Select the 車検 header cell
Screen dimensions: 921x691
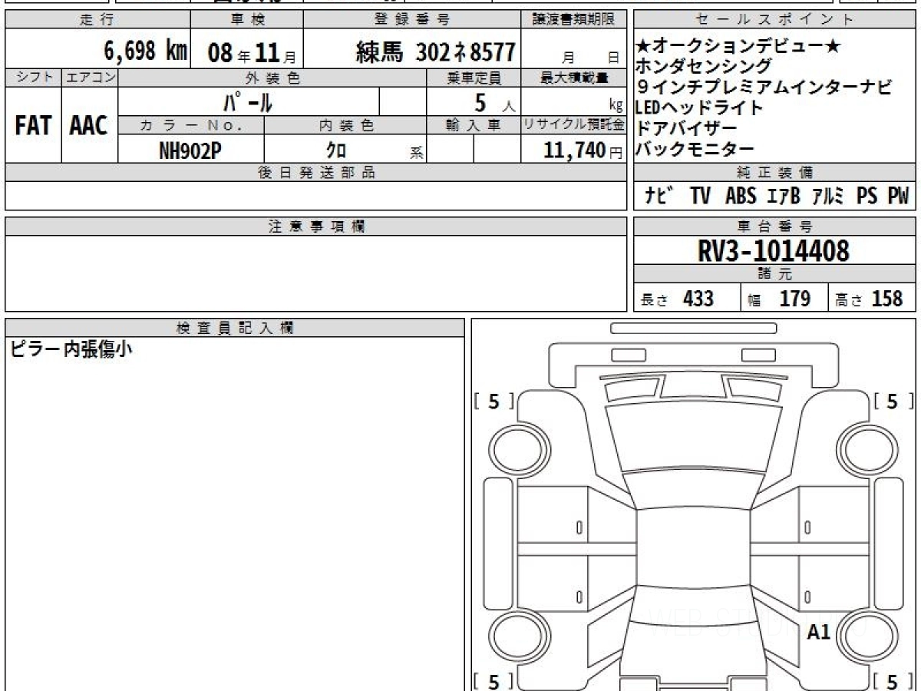247,20
